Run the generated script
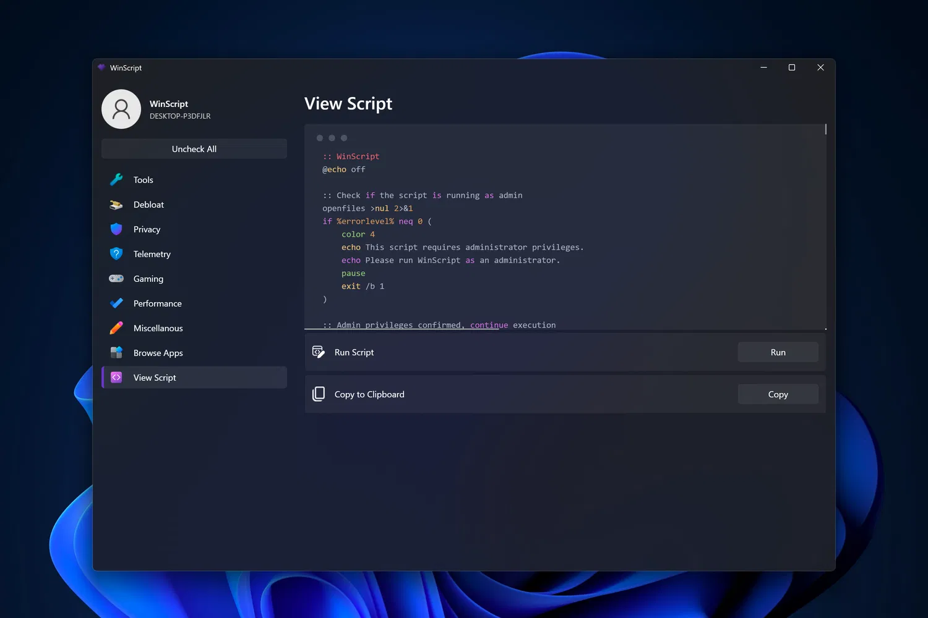This screenshot has width=928, height=618. (x=778, y=352)
